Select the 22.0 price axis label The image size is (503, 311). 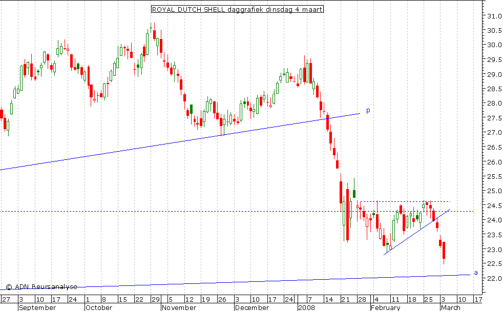click(x=494, y=278)
